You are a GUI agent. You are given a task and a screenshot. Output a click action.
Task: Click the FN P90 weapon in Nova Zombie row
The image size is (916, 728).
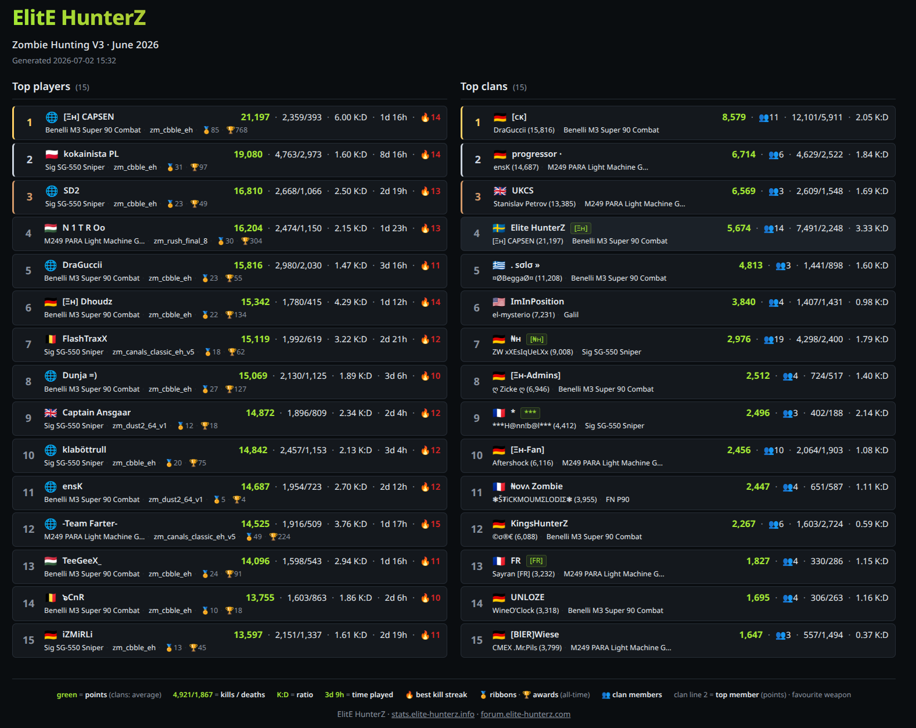(x=617, y=500)
